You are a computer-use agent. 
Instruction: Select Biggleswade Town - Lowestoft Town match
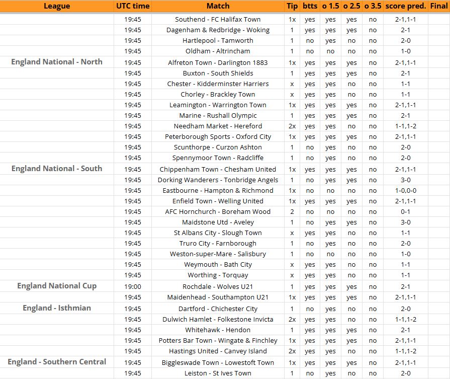218,362
